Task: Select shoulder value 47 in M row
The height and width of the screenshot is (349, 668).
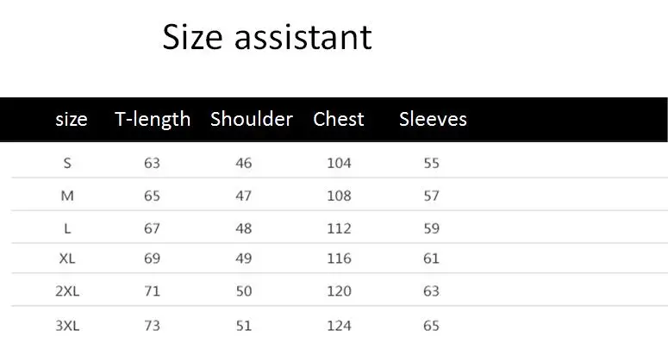Action: pos(244,196)
